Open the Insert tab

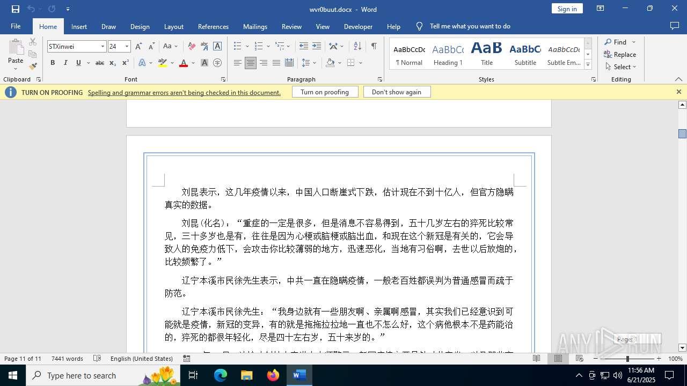79,26
